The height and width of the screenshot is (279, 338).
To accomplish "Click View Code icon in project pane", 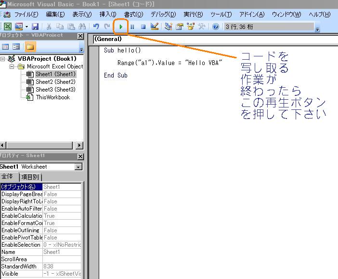I will pos(5,47).
